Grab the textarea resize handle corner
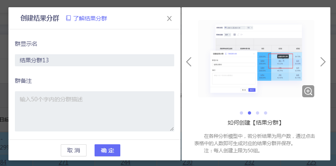 click(x=172, y=129)
